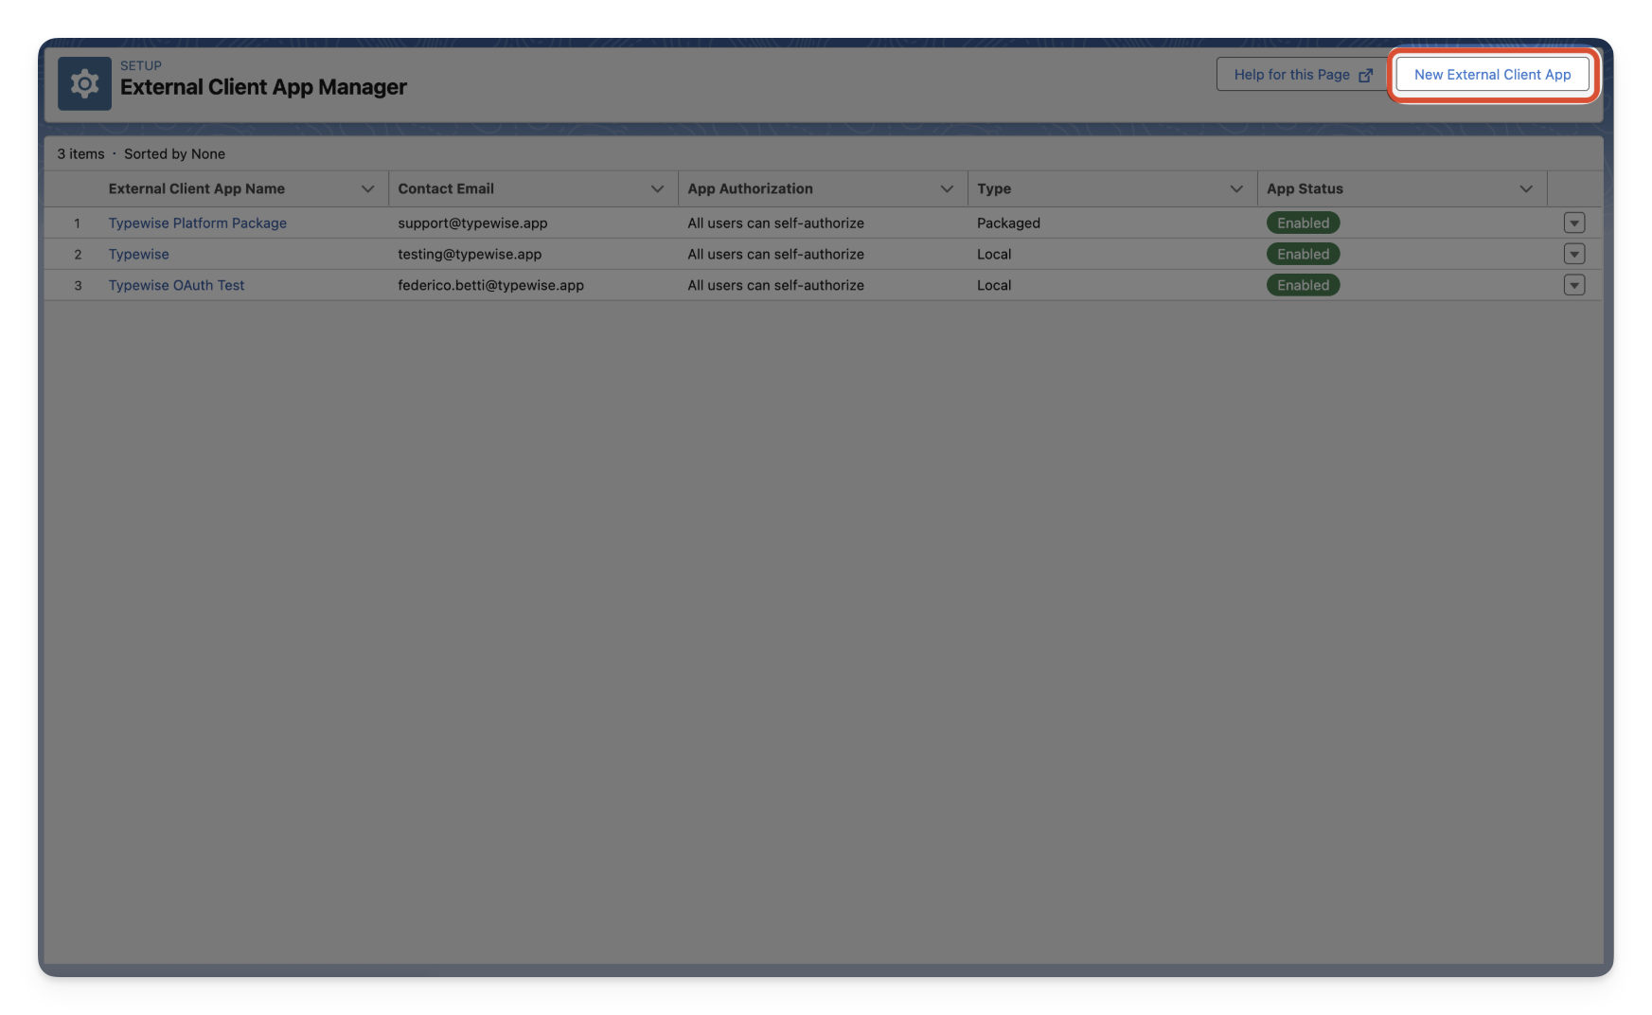Open the Type column header menu
This screenshot has height=1015, width=1652.
coord(1235,188)
